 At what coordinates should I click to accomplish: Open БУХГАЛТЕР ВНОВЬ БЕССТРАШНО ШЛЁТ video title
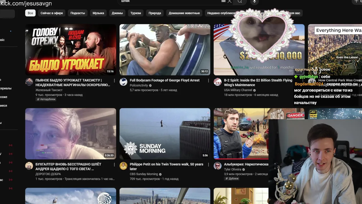(68, 167)
